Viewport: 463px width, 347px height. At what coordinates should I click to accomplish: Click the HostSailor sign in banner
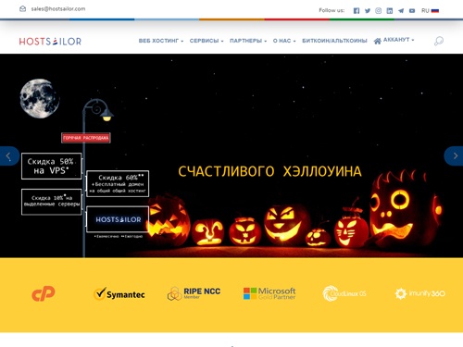pyautogui.click(x=118, y=219)
